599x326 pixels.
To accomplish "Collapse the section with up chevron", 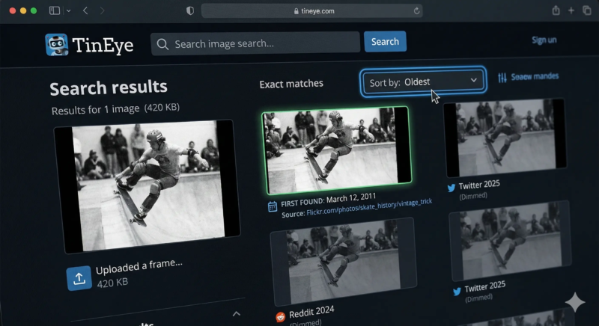I will click(237, 314).
